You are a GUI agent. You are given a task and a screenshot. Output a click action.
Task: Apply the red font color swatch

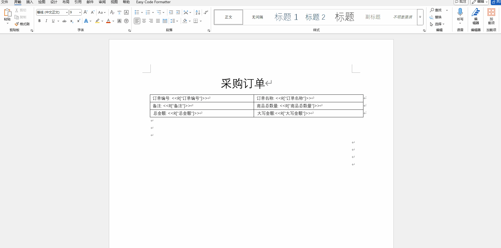point(108,21)
